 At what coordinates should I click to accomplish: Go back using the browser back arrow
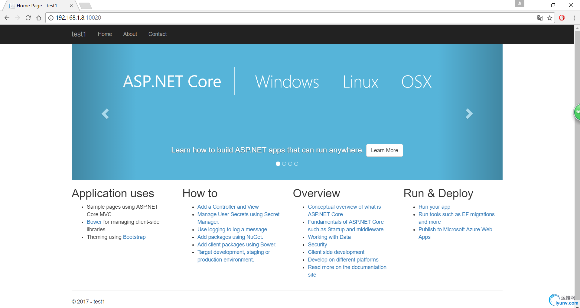[x=7, y=18]
